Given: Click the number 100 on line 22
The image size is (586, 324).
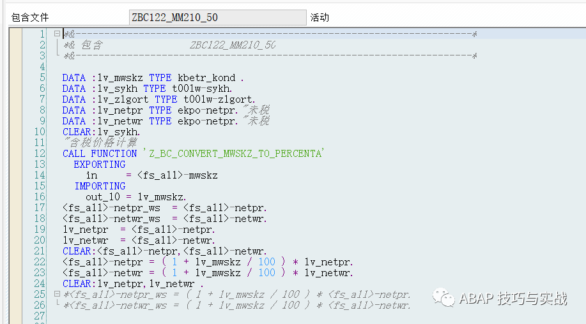Looking at the screenshot, I should coord(267,261).
